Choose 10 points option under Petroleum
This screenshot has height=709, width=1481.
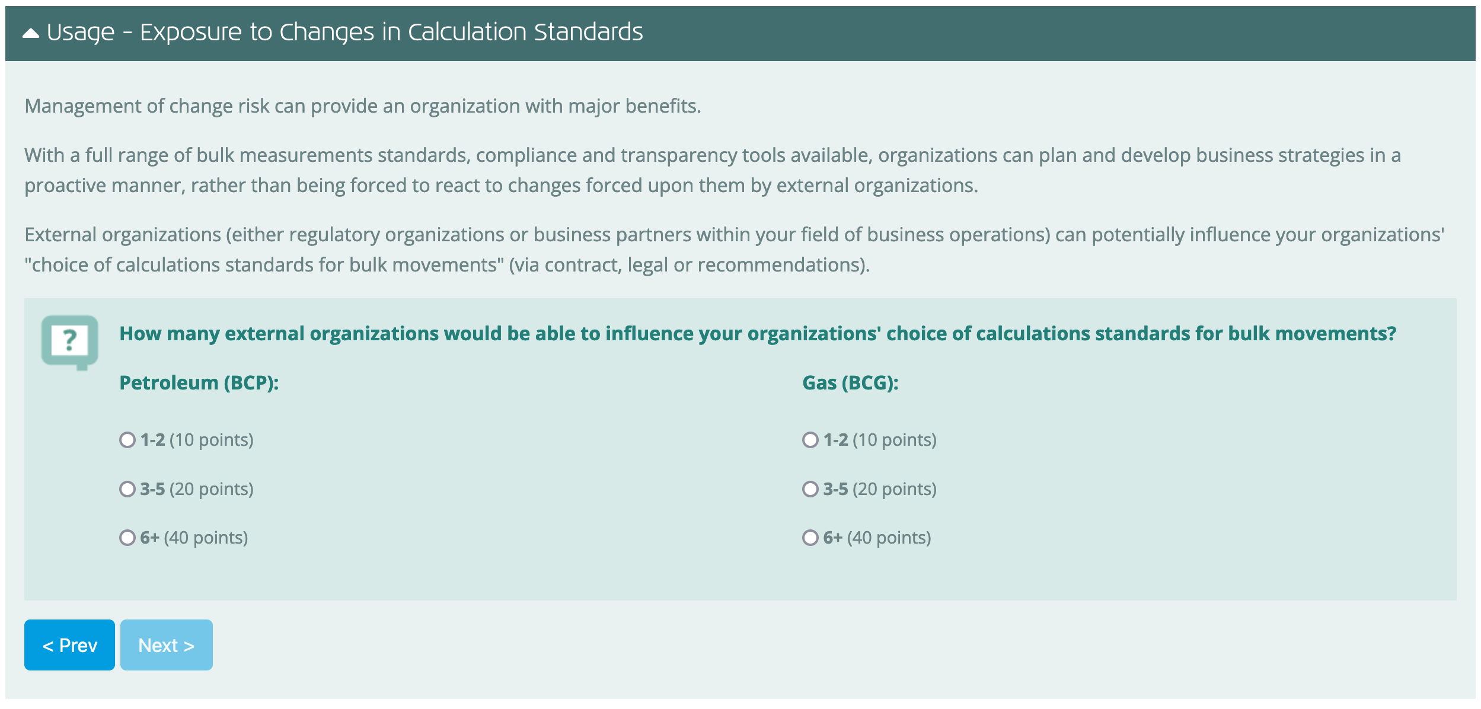point(127,440)
